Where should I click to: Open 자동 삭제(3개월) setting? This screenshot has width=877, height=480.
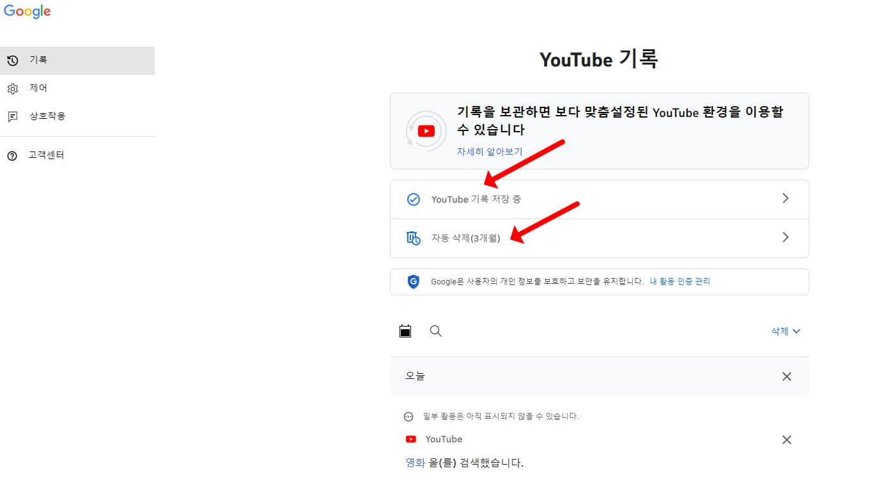599,238
